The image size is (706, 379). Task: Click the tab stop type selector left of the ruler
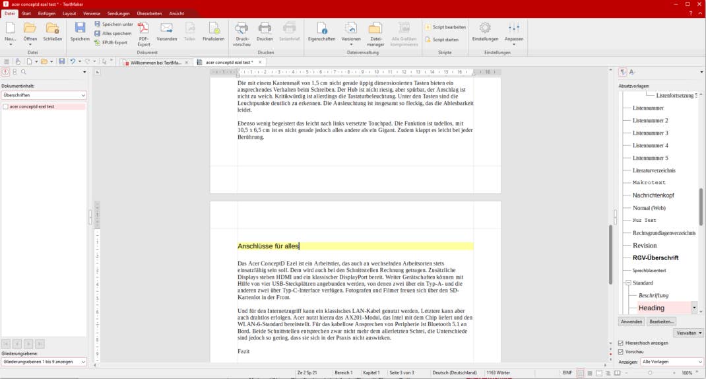point(97,72)
